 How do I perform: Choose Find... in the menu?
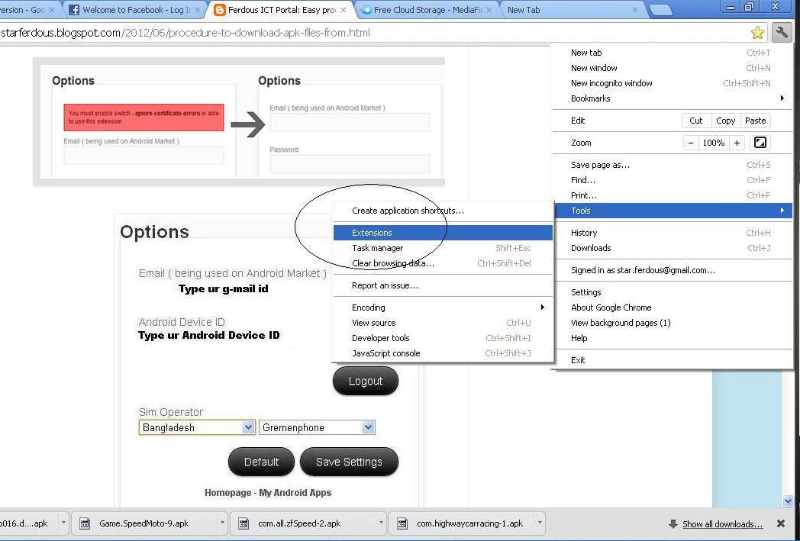673,180
